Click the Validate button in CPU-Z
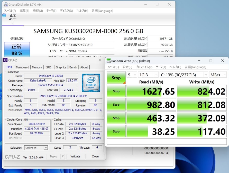The height and width of the screenshot is (173, 229). (75, 156)
